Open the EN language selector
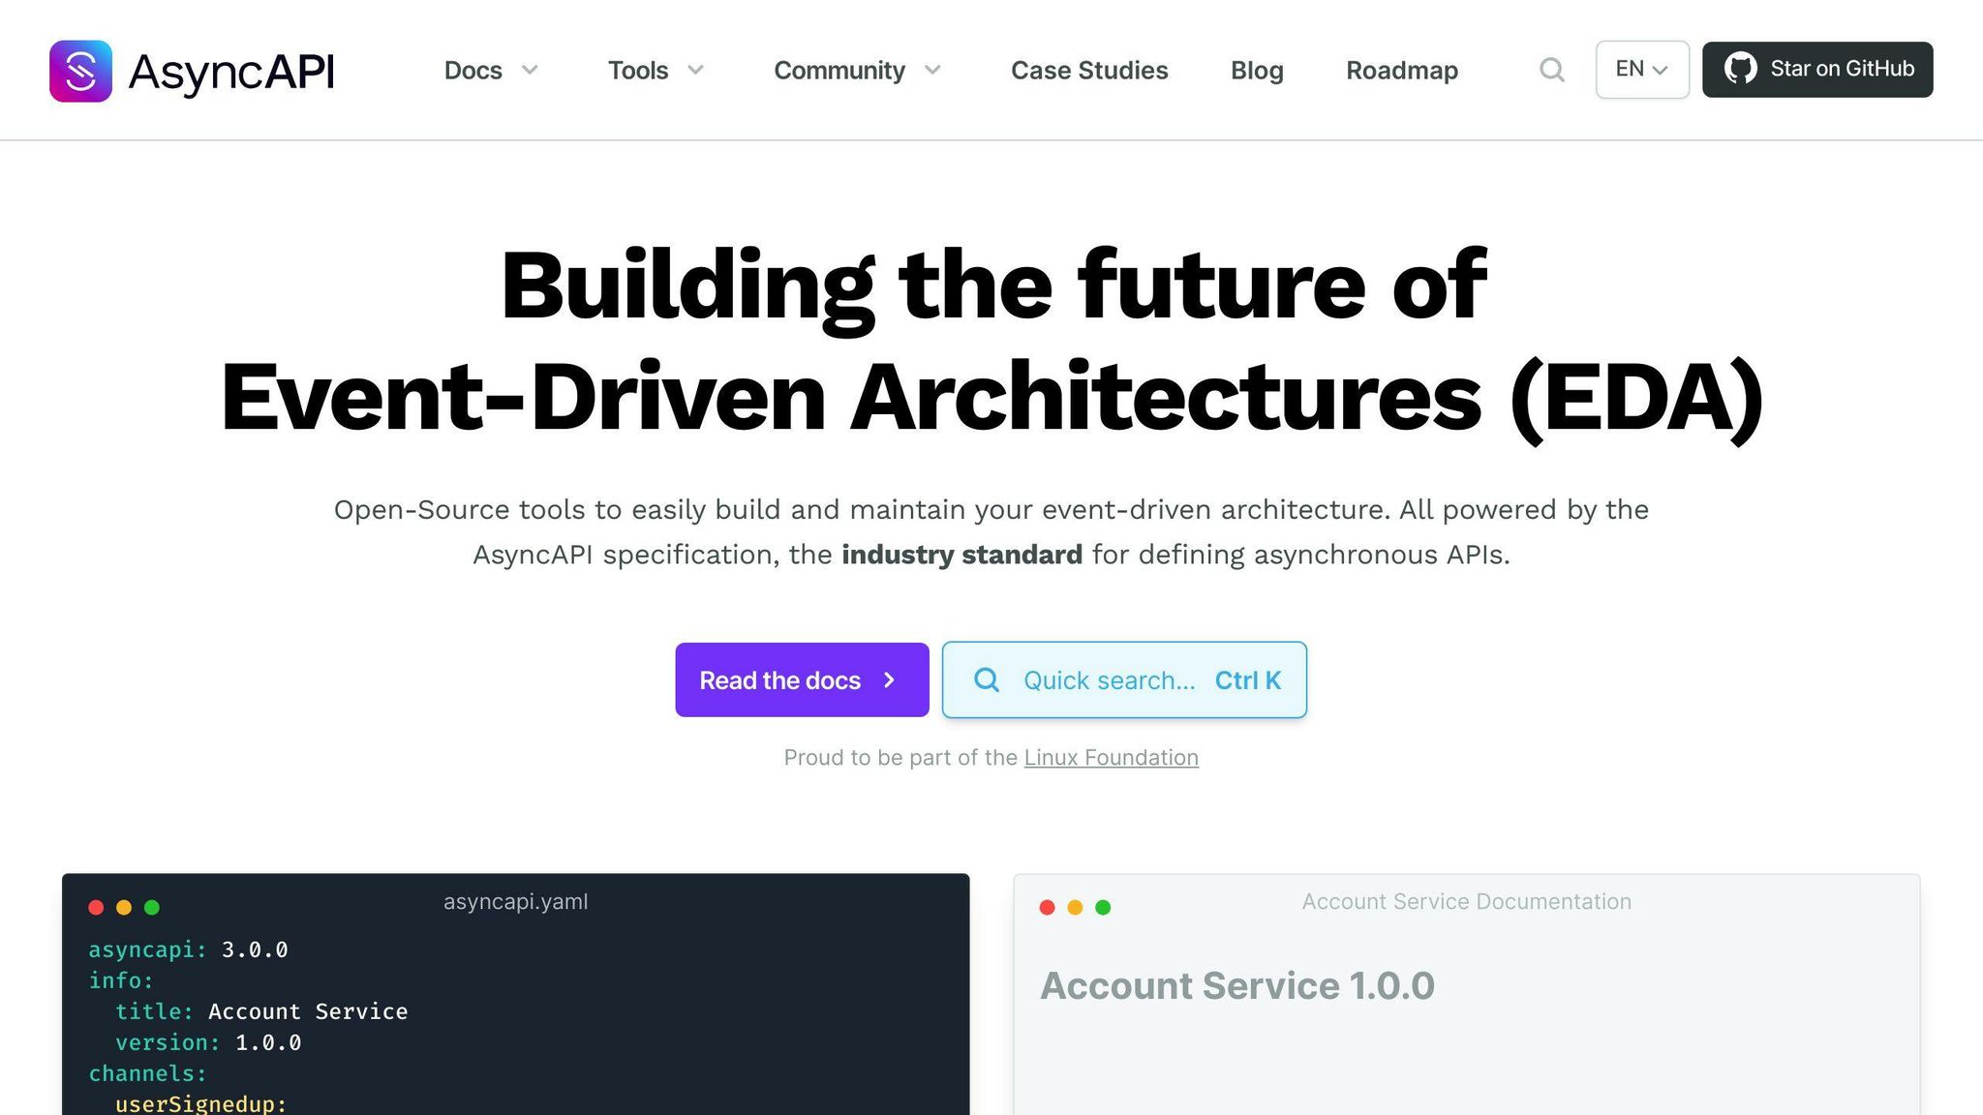This screenshot has height=1115, width=1983. click(x=1641, y=70)
